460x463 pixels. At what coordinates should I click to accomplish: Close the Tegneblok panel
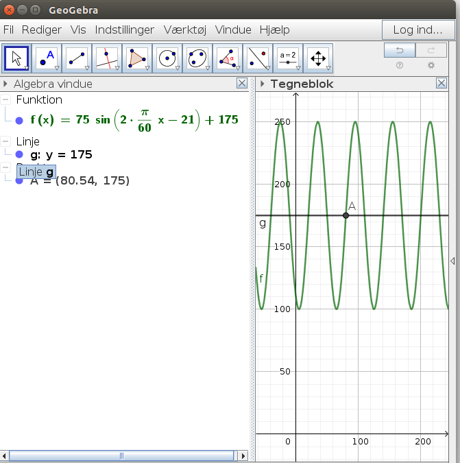point(441,83)
